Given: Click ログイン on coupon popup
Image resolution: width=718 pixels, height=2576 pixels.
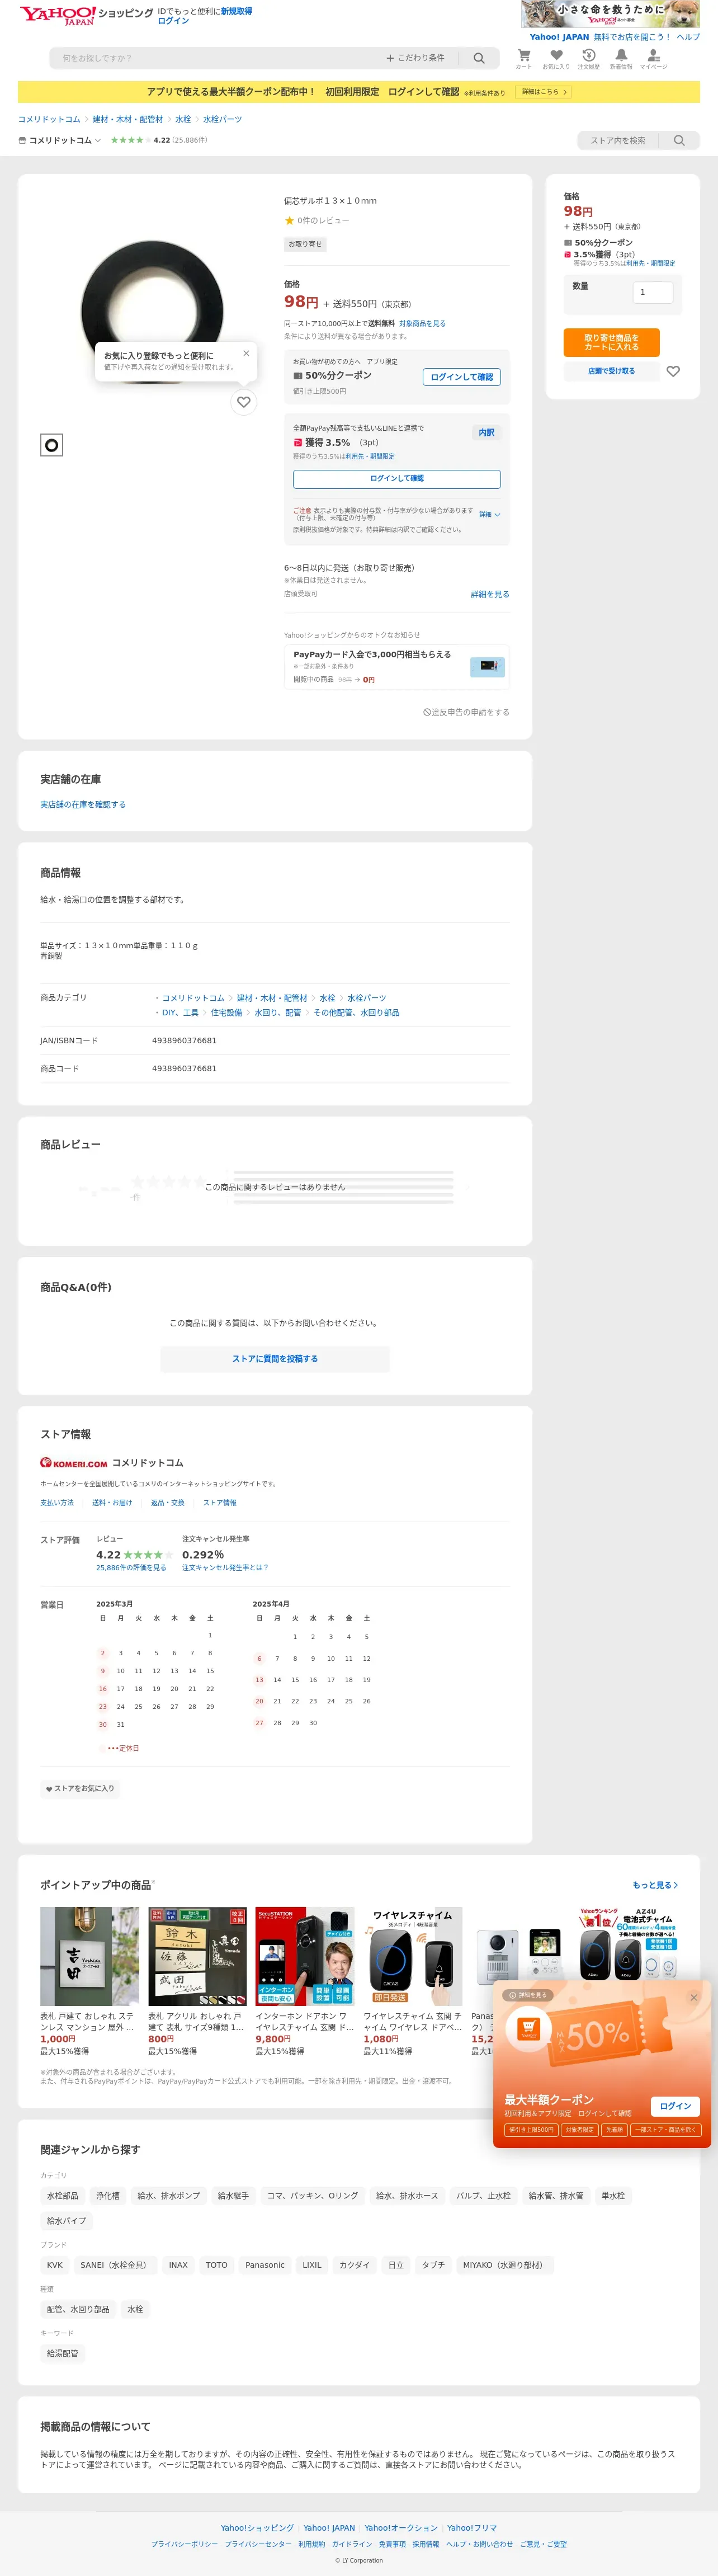Looking at the screenshot, I should [675, 2106].
